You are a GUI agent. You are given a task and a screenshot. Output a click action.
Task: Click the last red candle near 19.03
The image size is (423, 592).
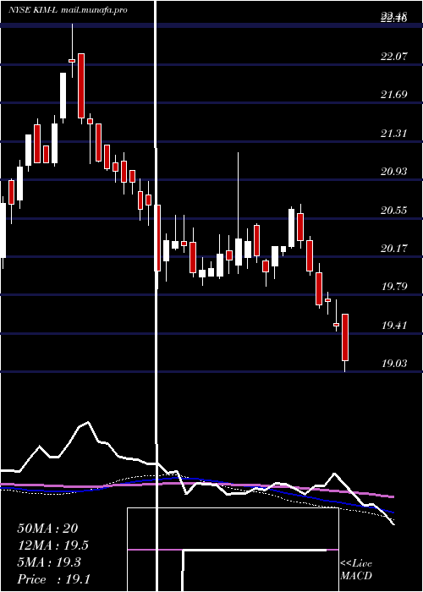click(345, 337)
